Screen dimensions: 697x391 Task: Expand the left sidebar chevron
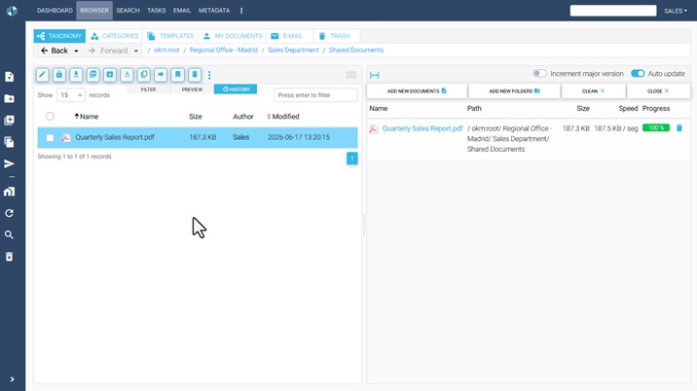(12, 379)
